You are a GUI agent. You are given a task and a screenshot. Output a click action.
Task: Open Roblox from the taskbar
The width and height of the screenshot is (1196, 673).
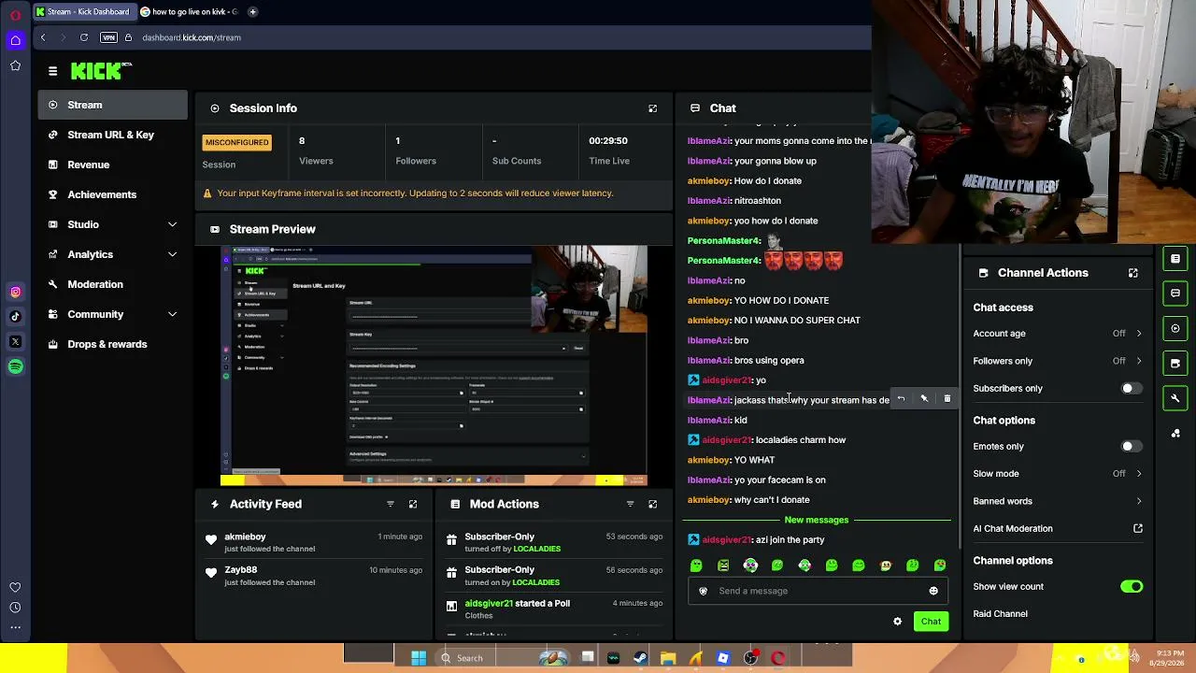pyautogui.click(x=723, y=658)
